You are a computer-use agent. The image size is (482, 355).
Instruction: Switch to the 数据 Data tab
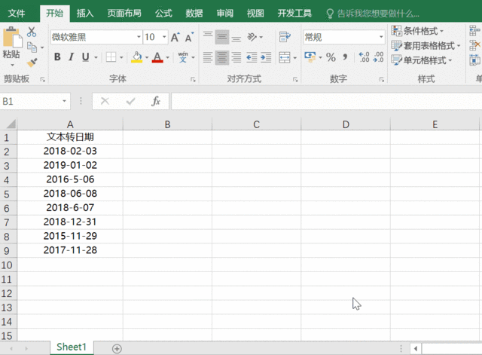click(x=194, y=14)
